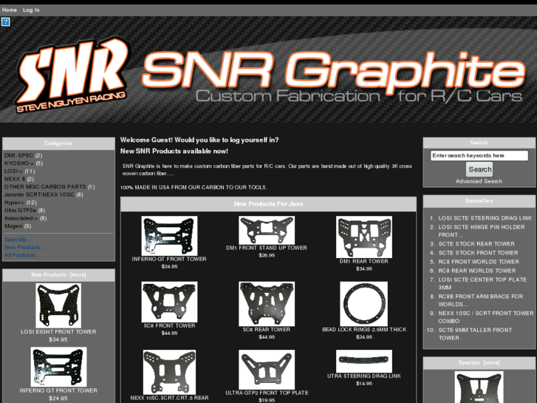
Task: Click Ultra GTP2 Front Top Plate image
Action: 267,370
